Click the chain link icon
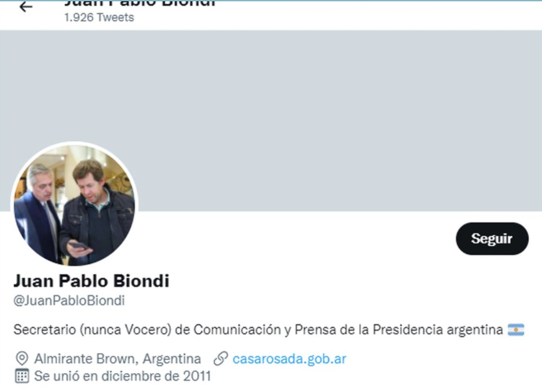The image size is (542, 390). (221, 359)
